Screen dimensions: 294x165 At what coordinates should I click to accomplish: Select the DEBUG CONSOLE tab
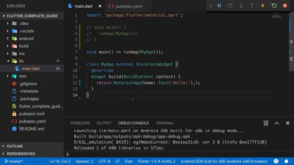point(134,123)
